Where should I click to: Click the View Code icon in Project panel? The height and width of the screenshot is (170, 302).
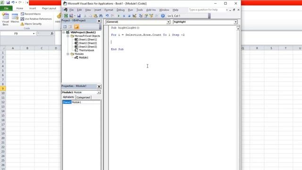(x=65, y=27)
